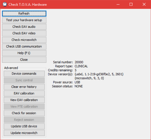Close the window with the X icon
Image resolution: width=151 pixels, height=140 pixels.
click(144, 4)
